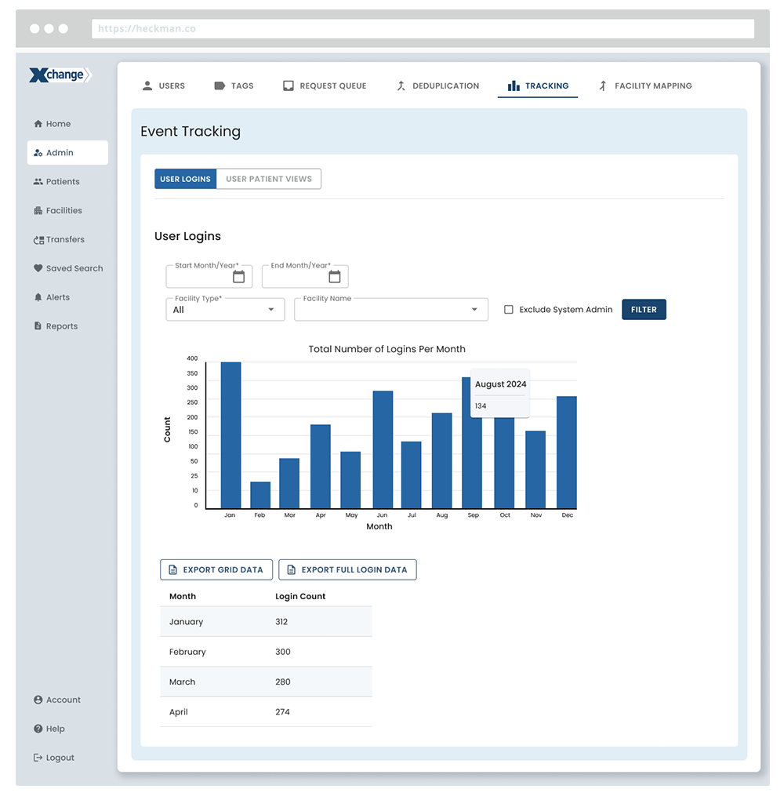
Task: Open the End Month/Year calendar picker
Action: pyautogui.click(x=335, y=277)
